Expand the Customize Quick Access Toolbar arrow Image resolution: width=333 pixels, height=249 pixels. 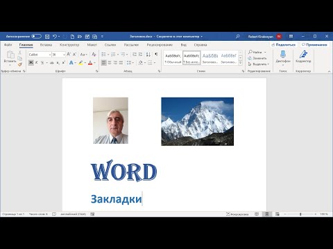(102, 37)
